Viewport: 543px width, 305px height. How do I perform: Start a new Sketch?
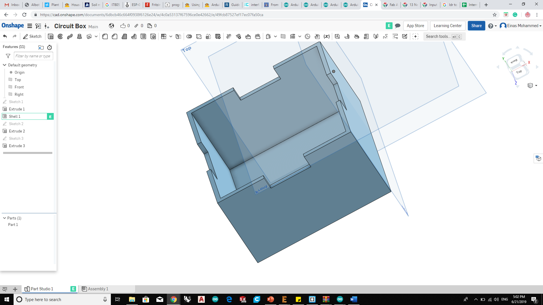(x=32, y=36)
